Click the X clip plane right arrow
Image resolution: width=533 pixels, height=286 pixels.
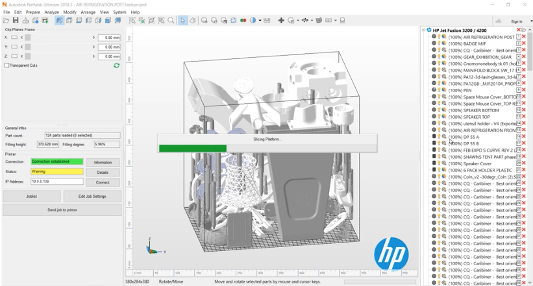(x=93, y=38)
